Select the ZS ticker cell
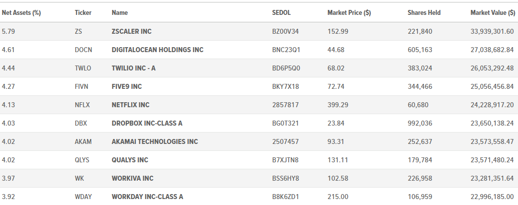 [78, 31]
